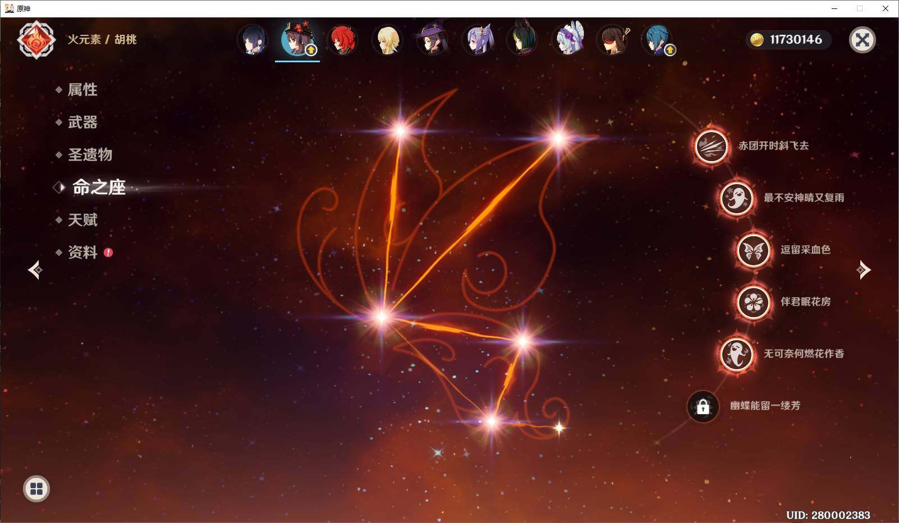899x523 pixels.
Task: Open the ghost constellation 无可奈何燃花作香 icon
Action: click(736, 354)
